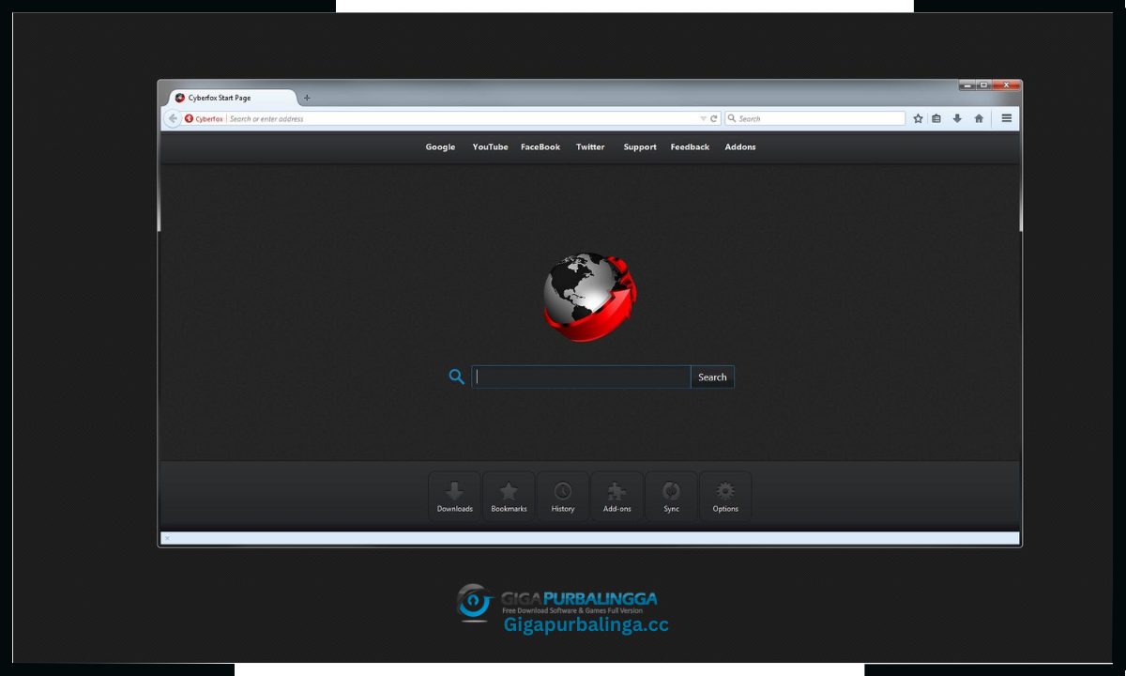Open the FaceBook link
Viewport: 1126px width, 676px height.
[540, 146]
